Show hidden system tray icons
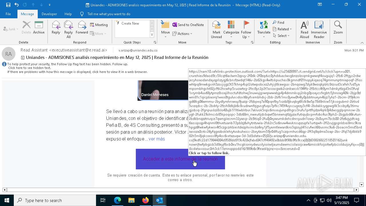The width and height of the screenshot is (366, 206). pyautogui.click(x=308, y=200)
